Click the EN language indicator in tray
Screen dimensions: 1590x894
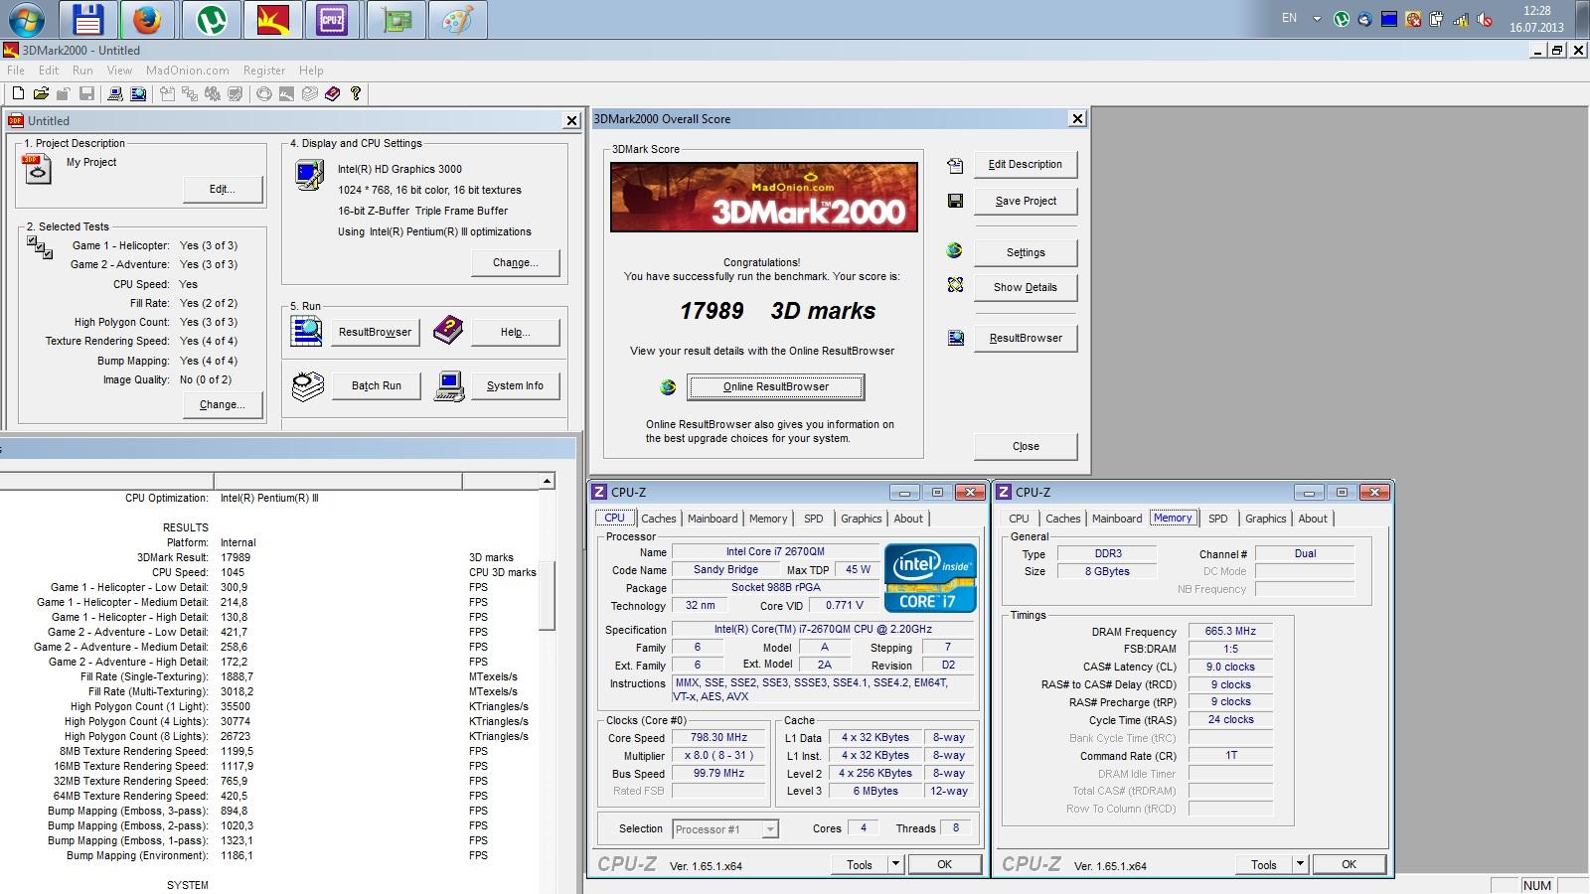[1289, 18]
